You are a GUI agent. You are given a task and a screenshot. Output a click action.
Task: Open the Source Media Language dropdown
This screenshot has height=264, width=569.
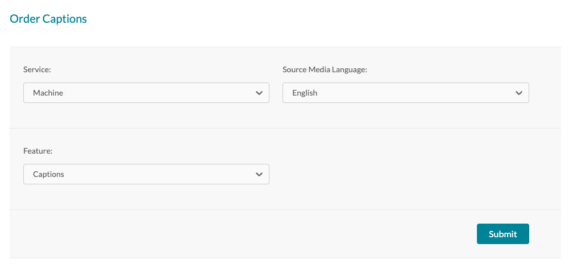pos(405,93)
